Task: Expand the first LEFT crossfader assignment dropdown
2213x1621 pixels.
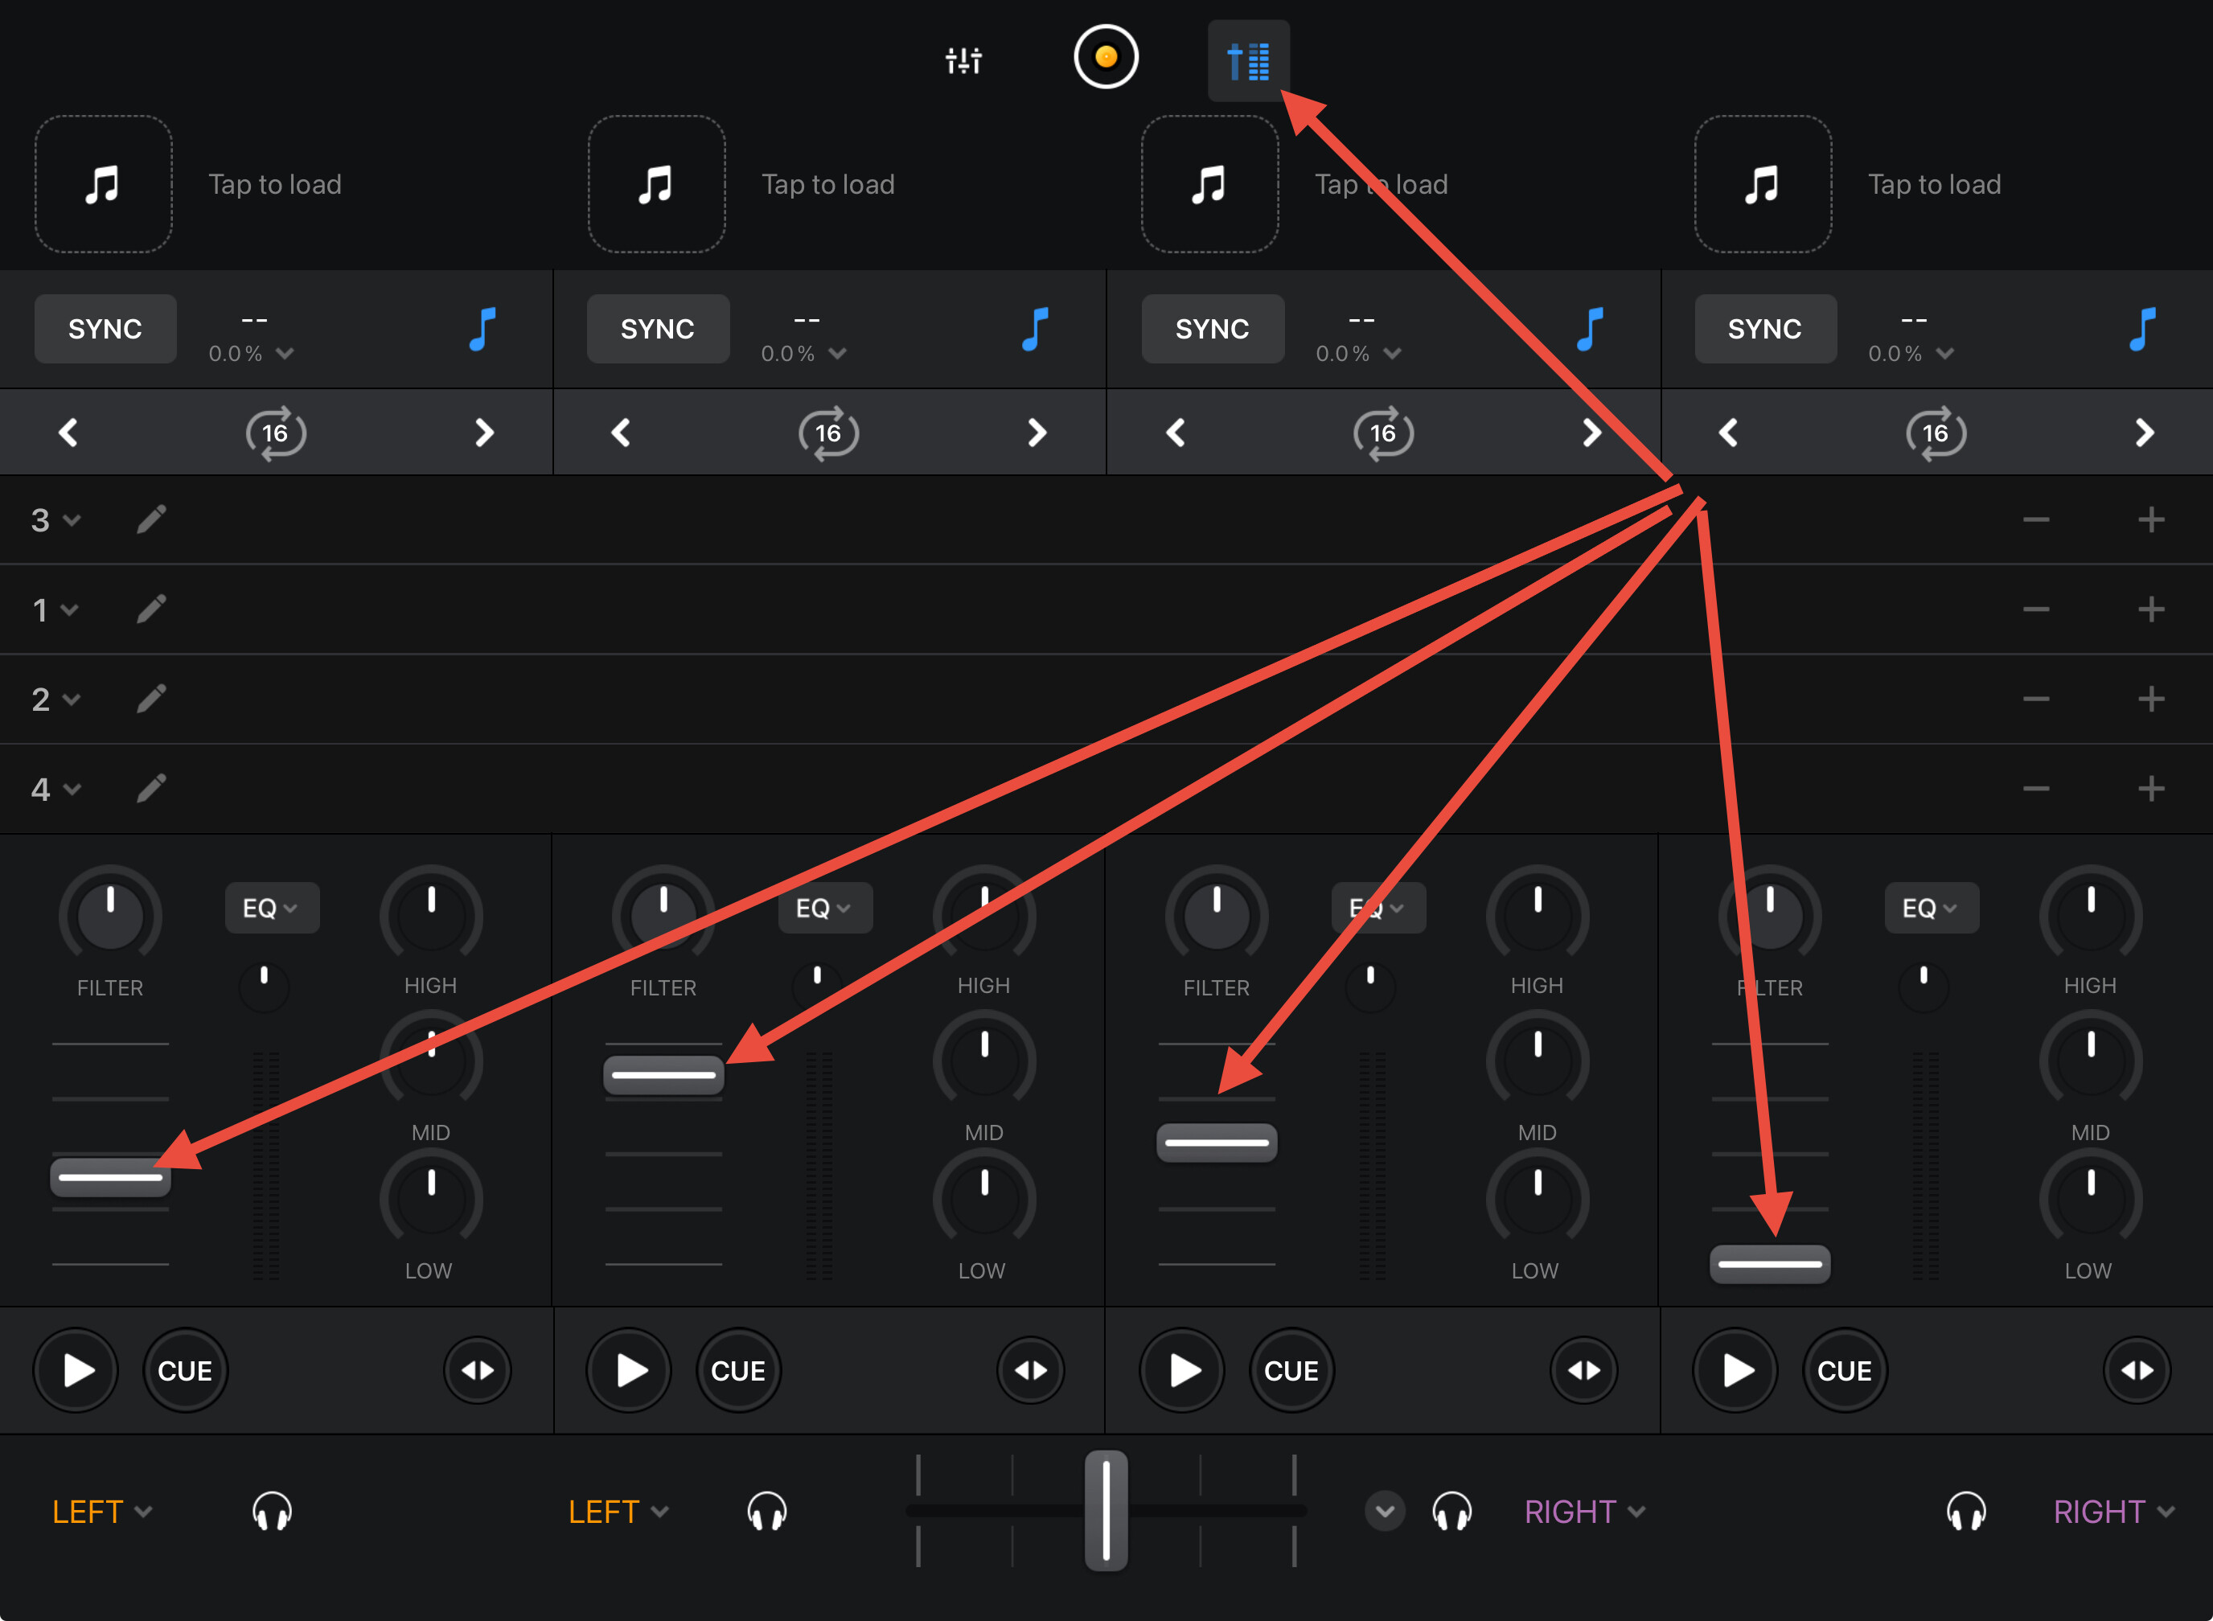Action: (102, 1511)
